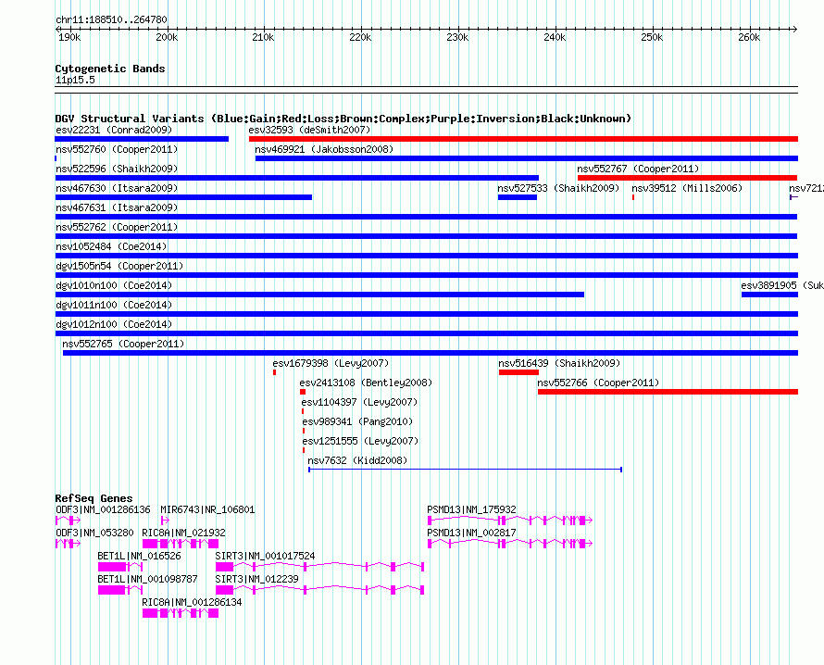824x665 pixels.
Task: Select the thin blue nsv7632 span line
Action: (x=465, y=470)
